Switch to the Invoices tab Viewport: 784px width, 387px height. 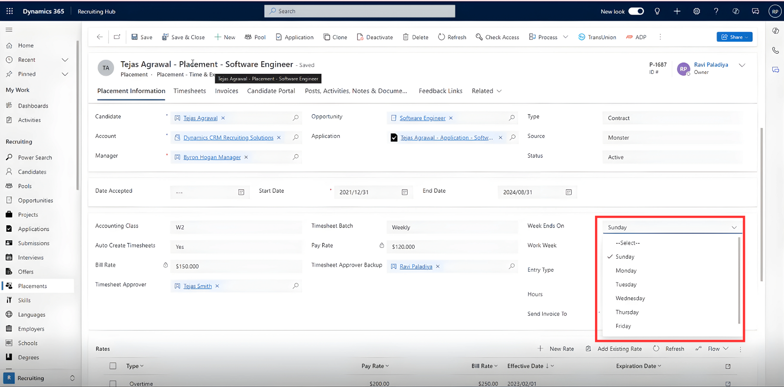(227, 91)
